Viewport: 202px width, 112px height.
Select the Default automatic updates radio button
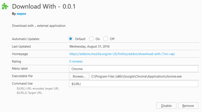coord(71,39)
